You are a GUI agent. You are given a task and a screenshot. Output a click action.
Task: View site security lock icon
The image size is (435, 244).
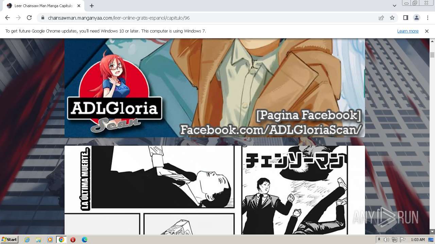coord(42,18)
